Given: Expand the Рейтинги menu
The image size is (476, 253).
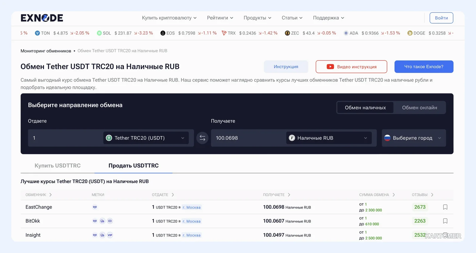Looking at the screenshot, I should click(x=220, y=18).
